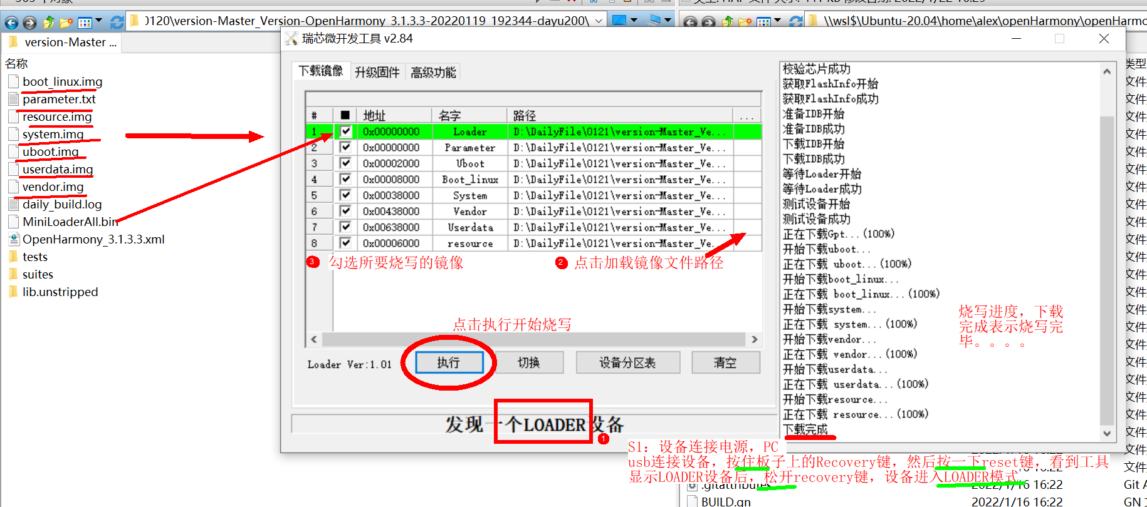Create new folder in right pane
This screenshot has height=507, width=1147.
click(x=745, y=23)
